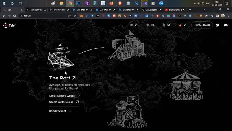The width and height of the screenshot is (232, 131).
Task: Open the tab search dropdown chevron
Action: click(204, 9)
